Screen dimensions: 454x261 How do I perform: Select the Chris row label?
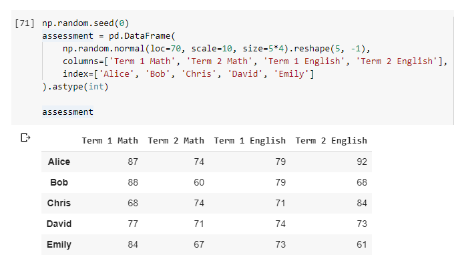(x=59, y=203)
